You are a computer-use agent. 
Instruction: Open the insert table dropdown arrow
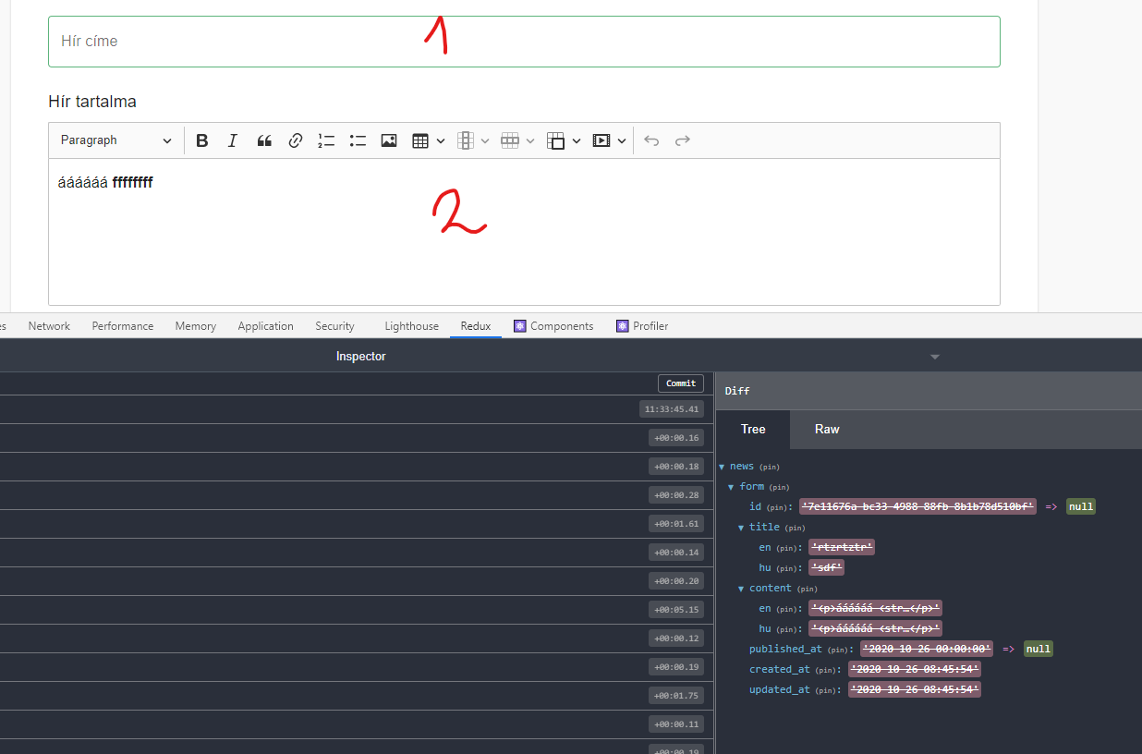pos(441,140)
